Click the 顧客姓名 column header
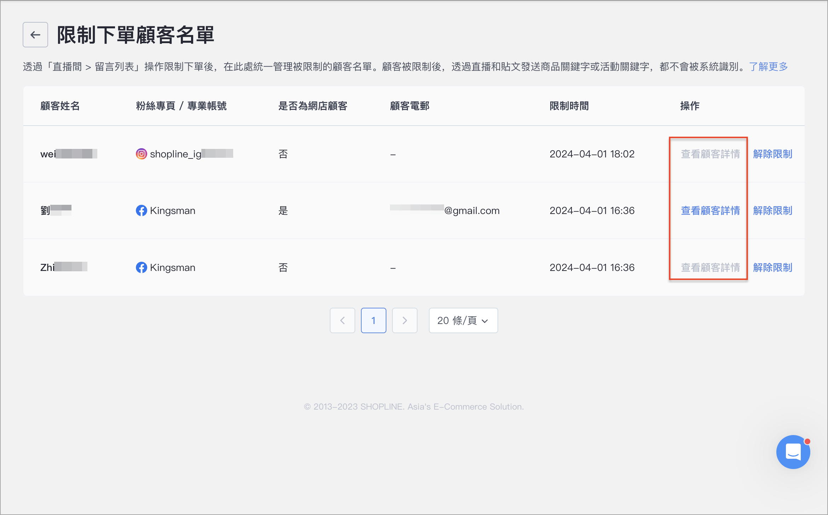The height and width of the screenshot is (515, 828). (x=60, y=106)
